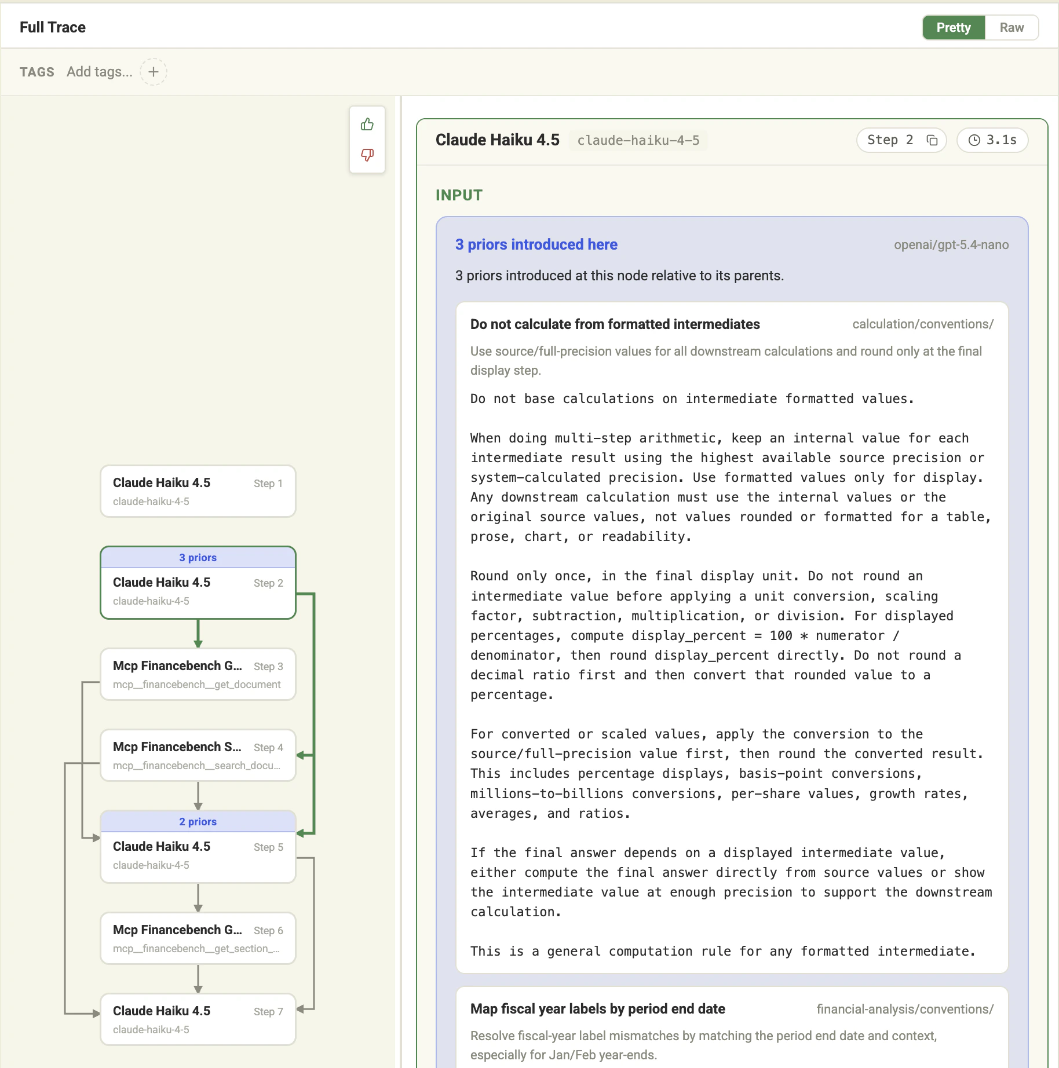Expand the 3 priors header on Step 2
1059x1068 pixels.
tap(198, 558)
